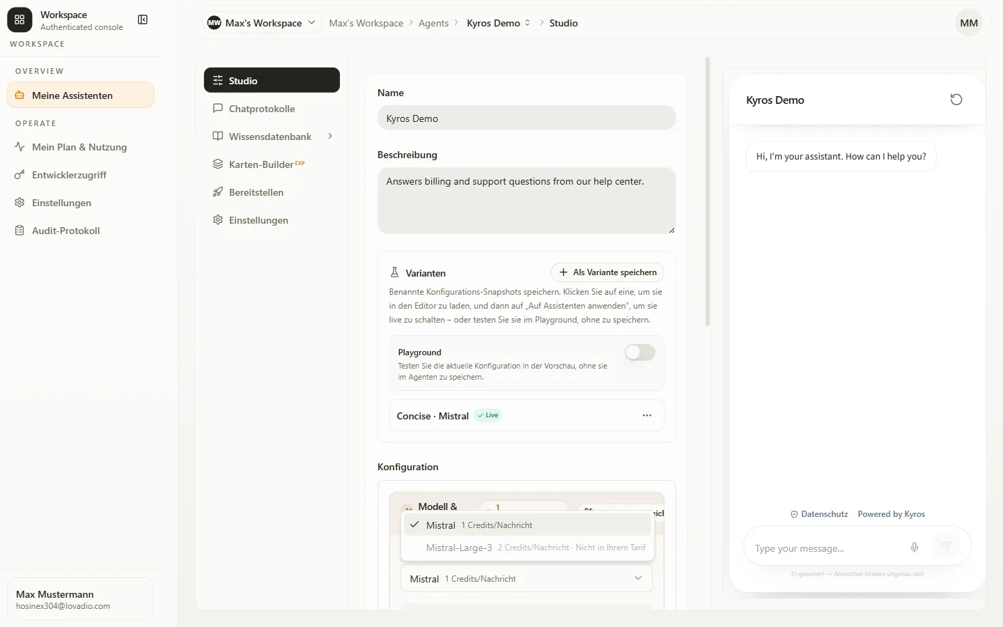Click the microphone icon in chat input

(915, 548)
